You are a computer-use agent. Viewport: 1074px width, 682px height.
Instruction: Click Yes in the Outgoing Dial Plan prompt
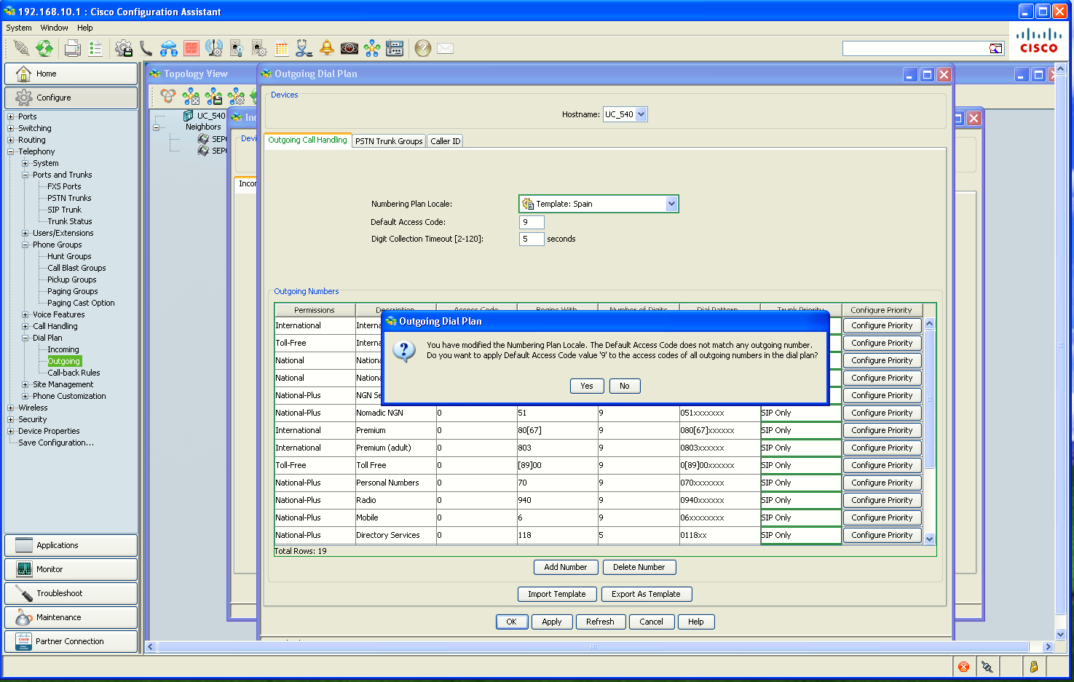(587, 386)
